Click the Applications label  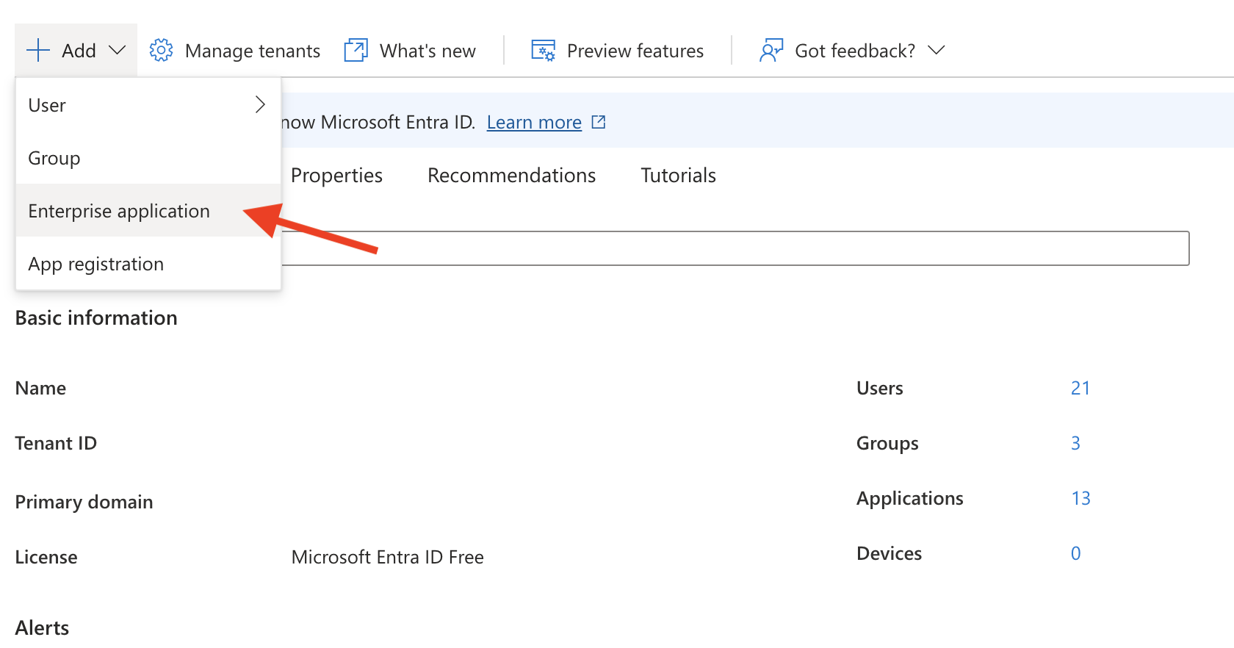[x=909, y=498]
